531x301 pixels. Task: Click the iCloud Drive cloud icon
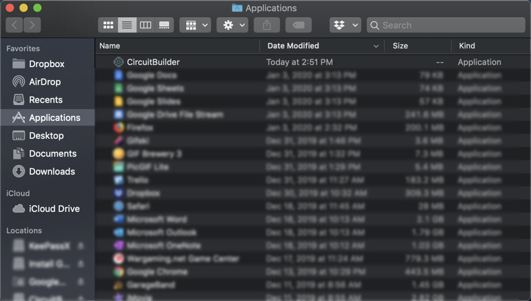(x=19, y=208)
